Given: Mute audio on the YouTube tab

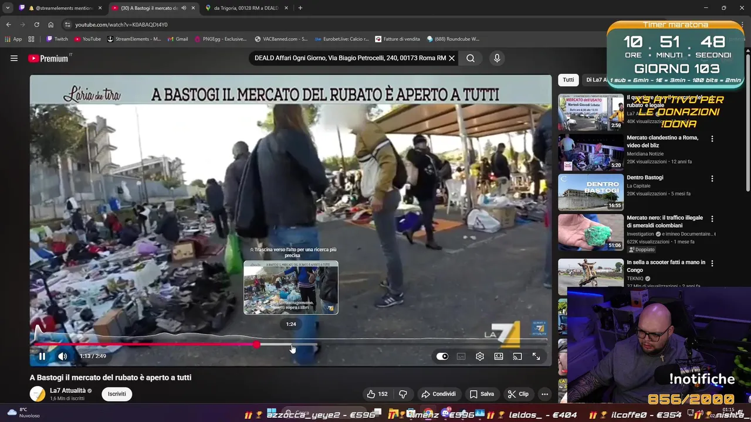Looking at the screenshot, I should click(x=184, y=8).
